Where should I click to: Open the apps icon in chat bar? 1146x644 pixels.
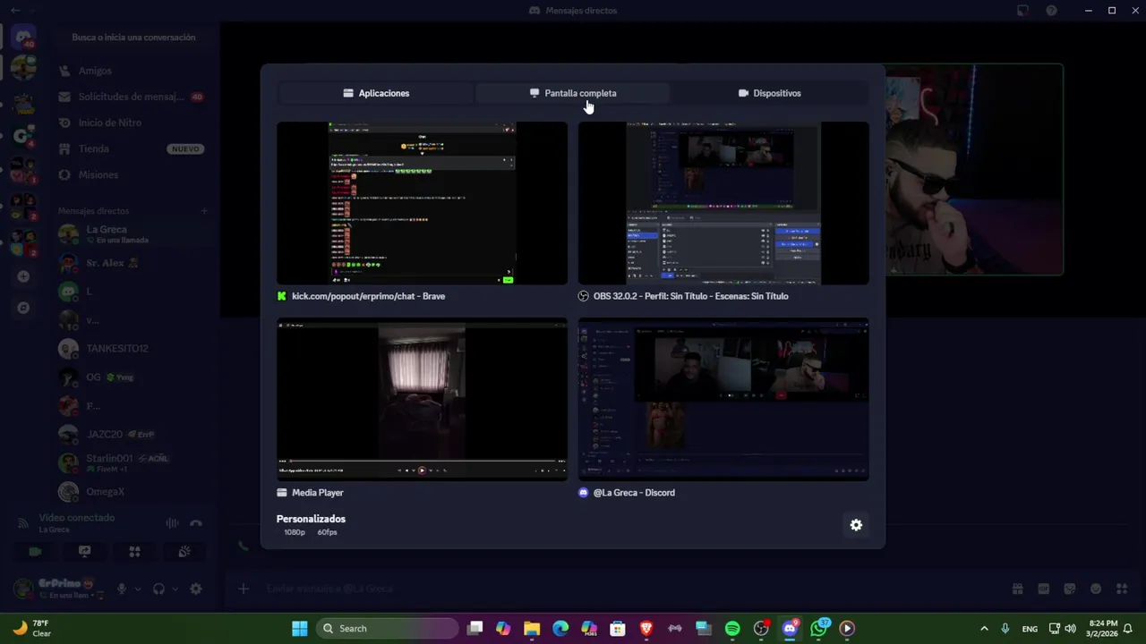1122,589
